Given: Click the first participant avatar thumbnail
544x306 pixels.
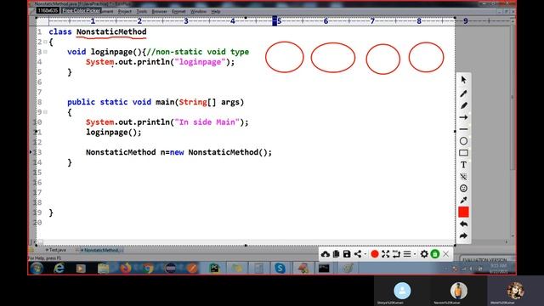Looking at the screenshot, I should pyautogui.click(x=402, y=291).
